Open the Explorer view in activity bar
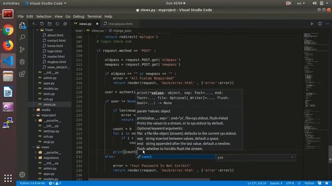 click(x=22, y=25)
